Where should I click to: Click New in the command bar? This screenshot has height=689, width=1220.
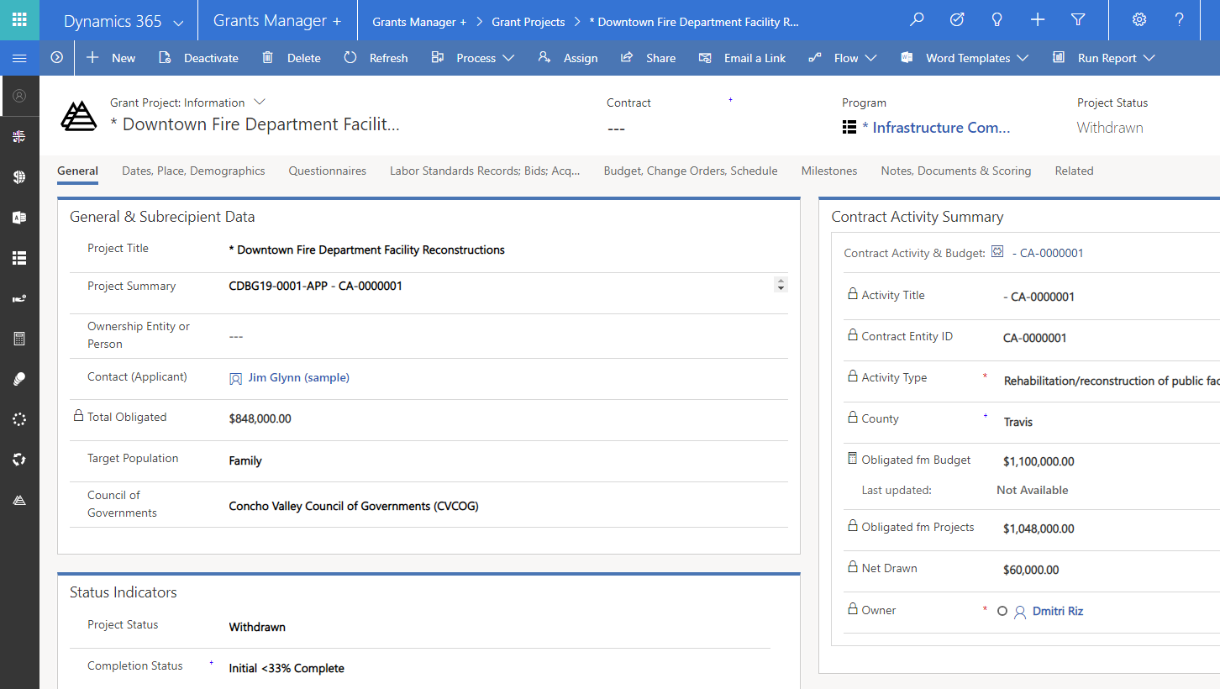(x=111, y=58)
